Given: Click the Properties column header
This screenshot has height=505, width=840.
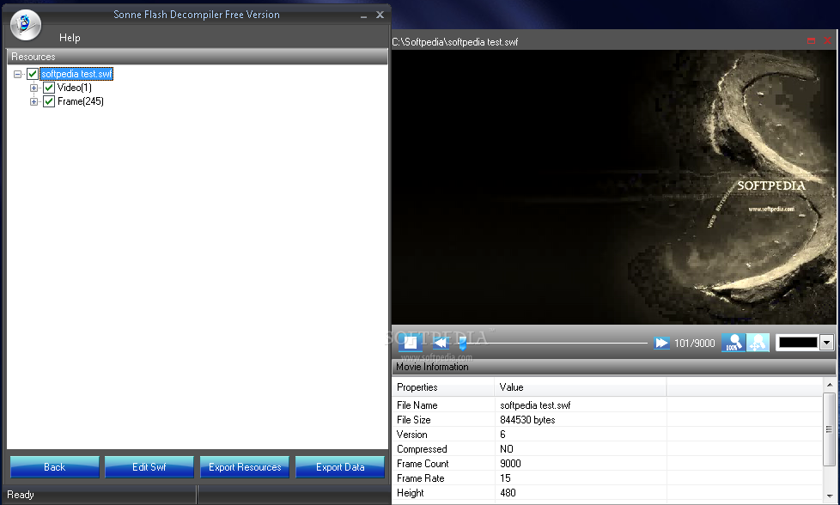Looking at the screenshot, I should [x=443, y=387].
